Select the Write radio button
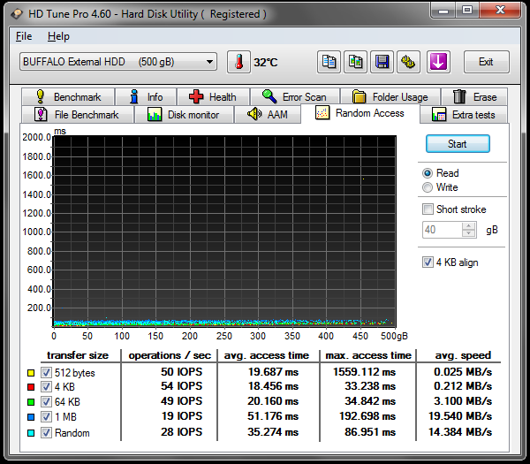This screenshot has width=530, height=464. (x=428, y=187)
